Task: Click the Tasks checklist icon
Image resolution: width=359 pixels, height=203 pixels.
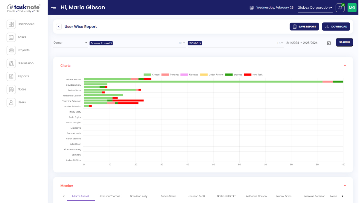Action: (x=11, y=37)
